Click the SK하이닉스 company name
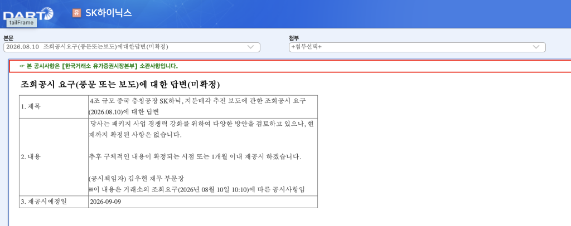Screen dimensions: 571x226 point(109,13)
